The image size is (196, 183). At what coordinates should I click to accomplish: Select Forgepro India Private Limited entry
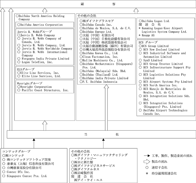click(x=43, y=59)
